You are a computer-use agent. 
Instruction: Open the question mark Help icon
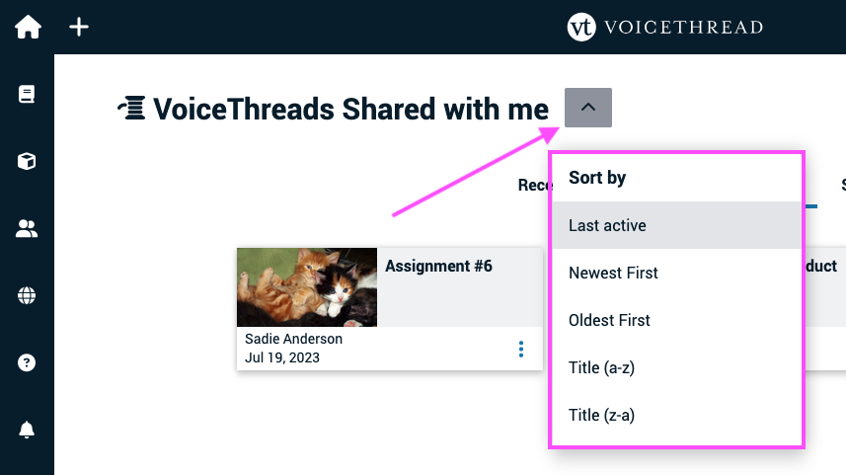[x=27, y=362]
